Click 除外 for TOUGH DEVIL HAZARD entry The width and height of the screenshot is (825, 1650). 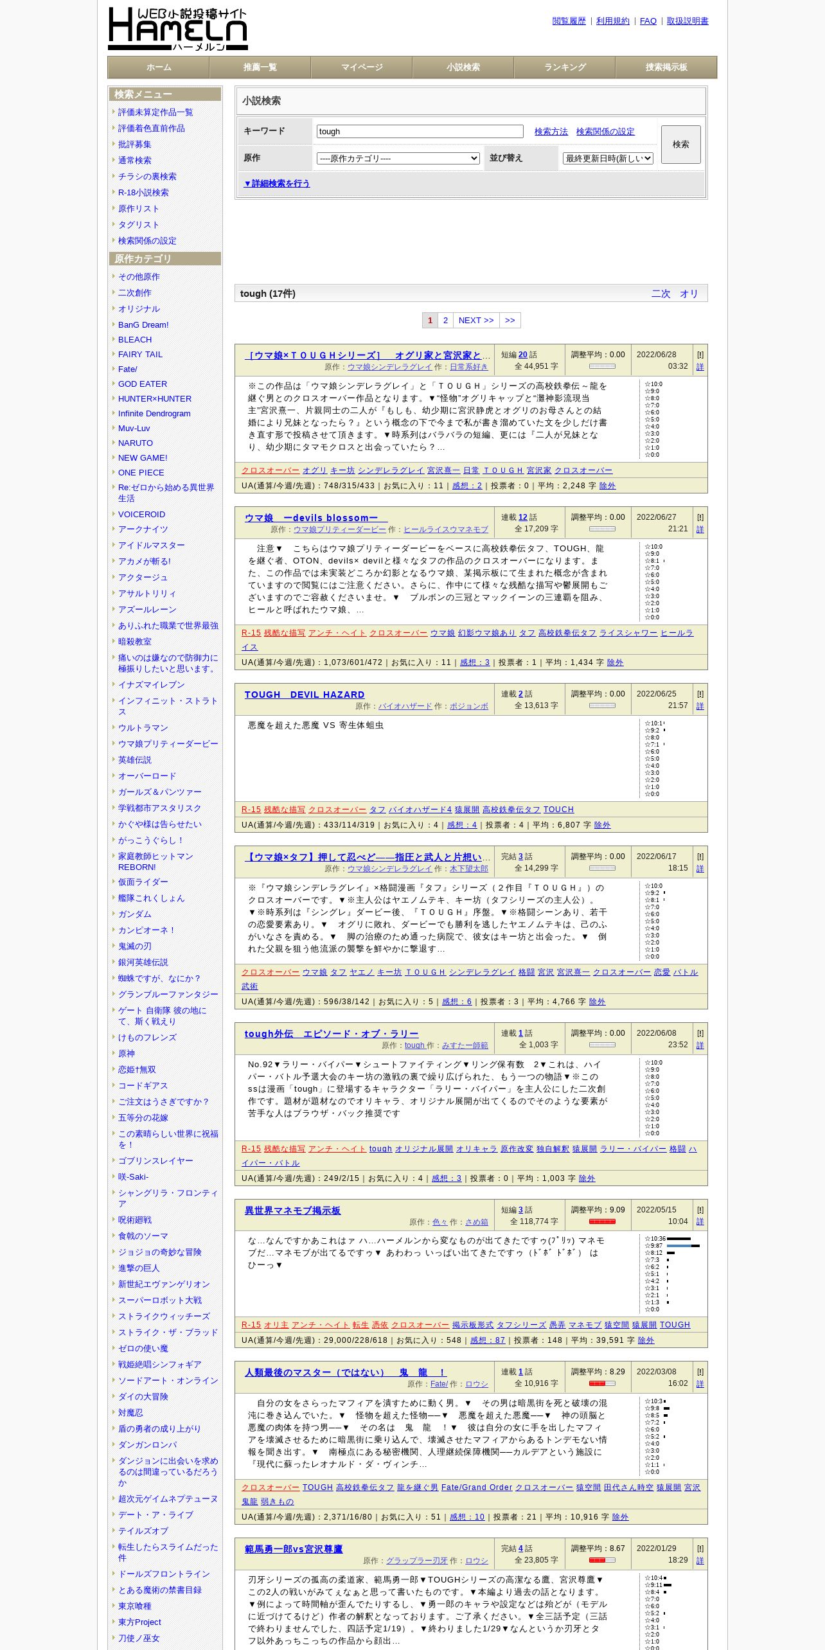point(602,825)
